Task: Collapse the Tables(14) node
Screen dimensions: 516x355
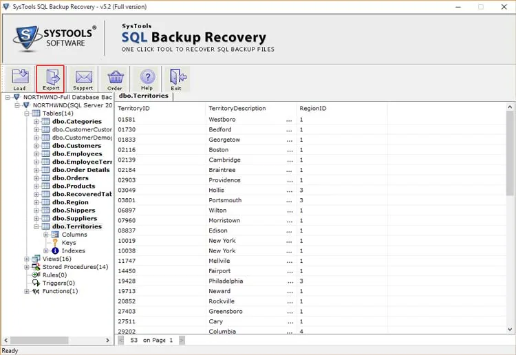Action: [x=27, y=114]
